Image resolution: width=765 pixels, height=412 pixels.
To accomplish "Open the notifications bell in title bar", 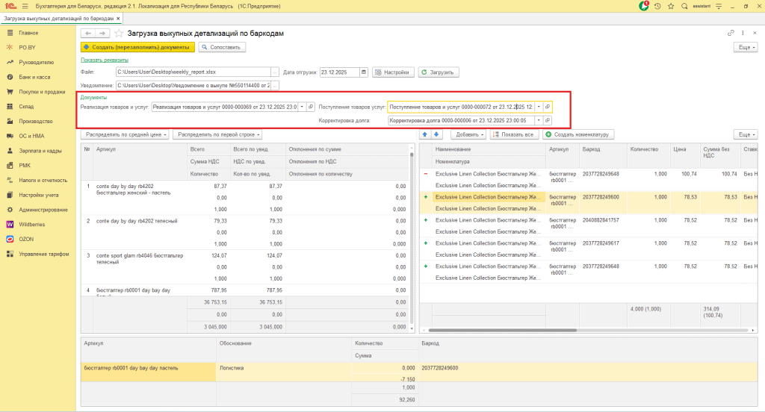I will 644,6.
